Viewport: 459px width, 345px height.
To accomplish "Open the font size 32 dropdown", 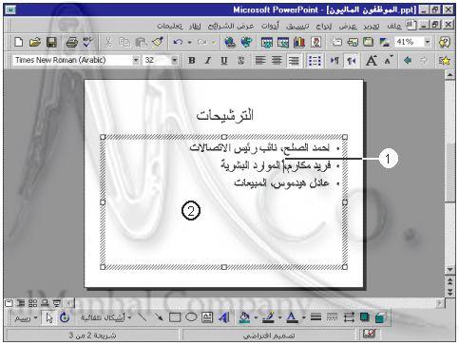I will pyautogui.click(x=174, y=60).
